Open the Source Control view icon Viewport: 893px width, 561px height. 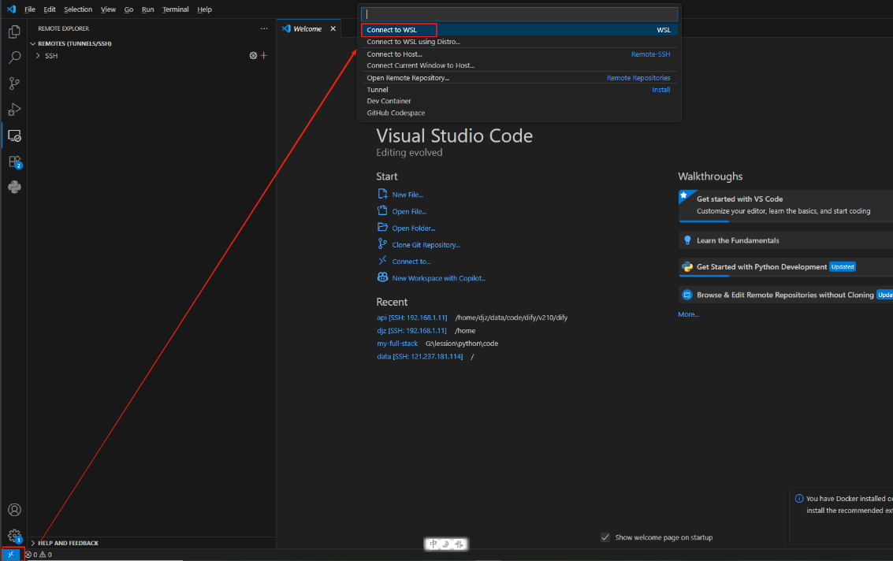(x=14, y=84)
